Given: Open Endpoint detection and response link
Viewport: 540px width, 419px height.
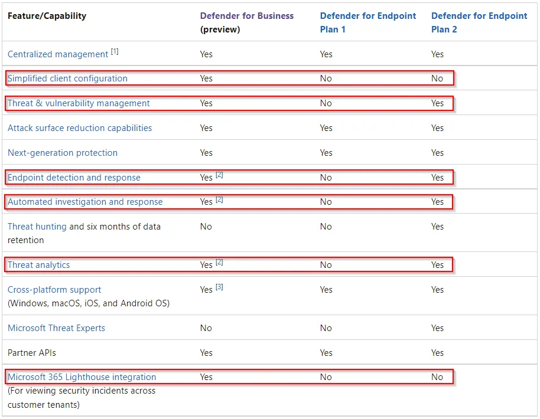Looking at the screenshot, I should 74,178.
